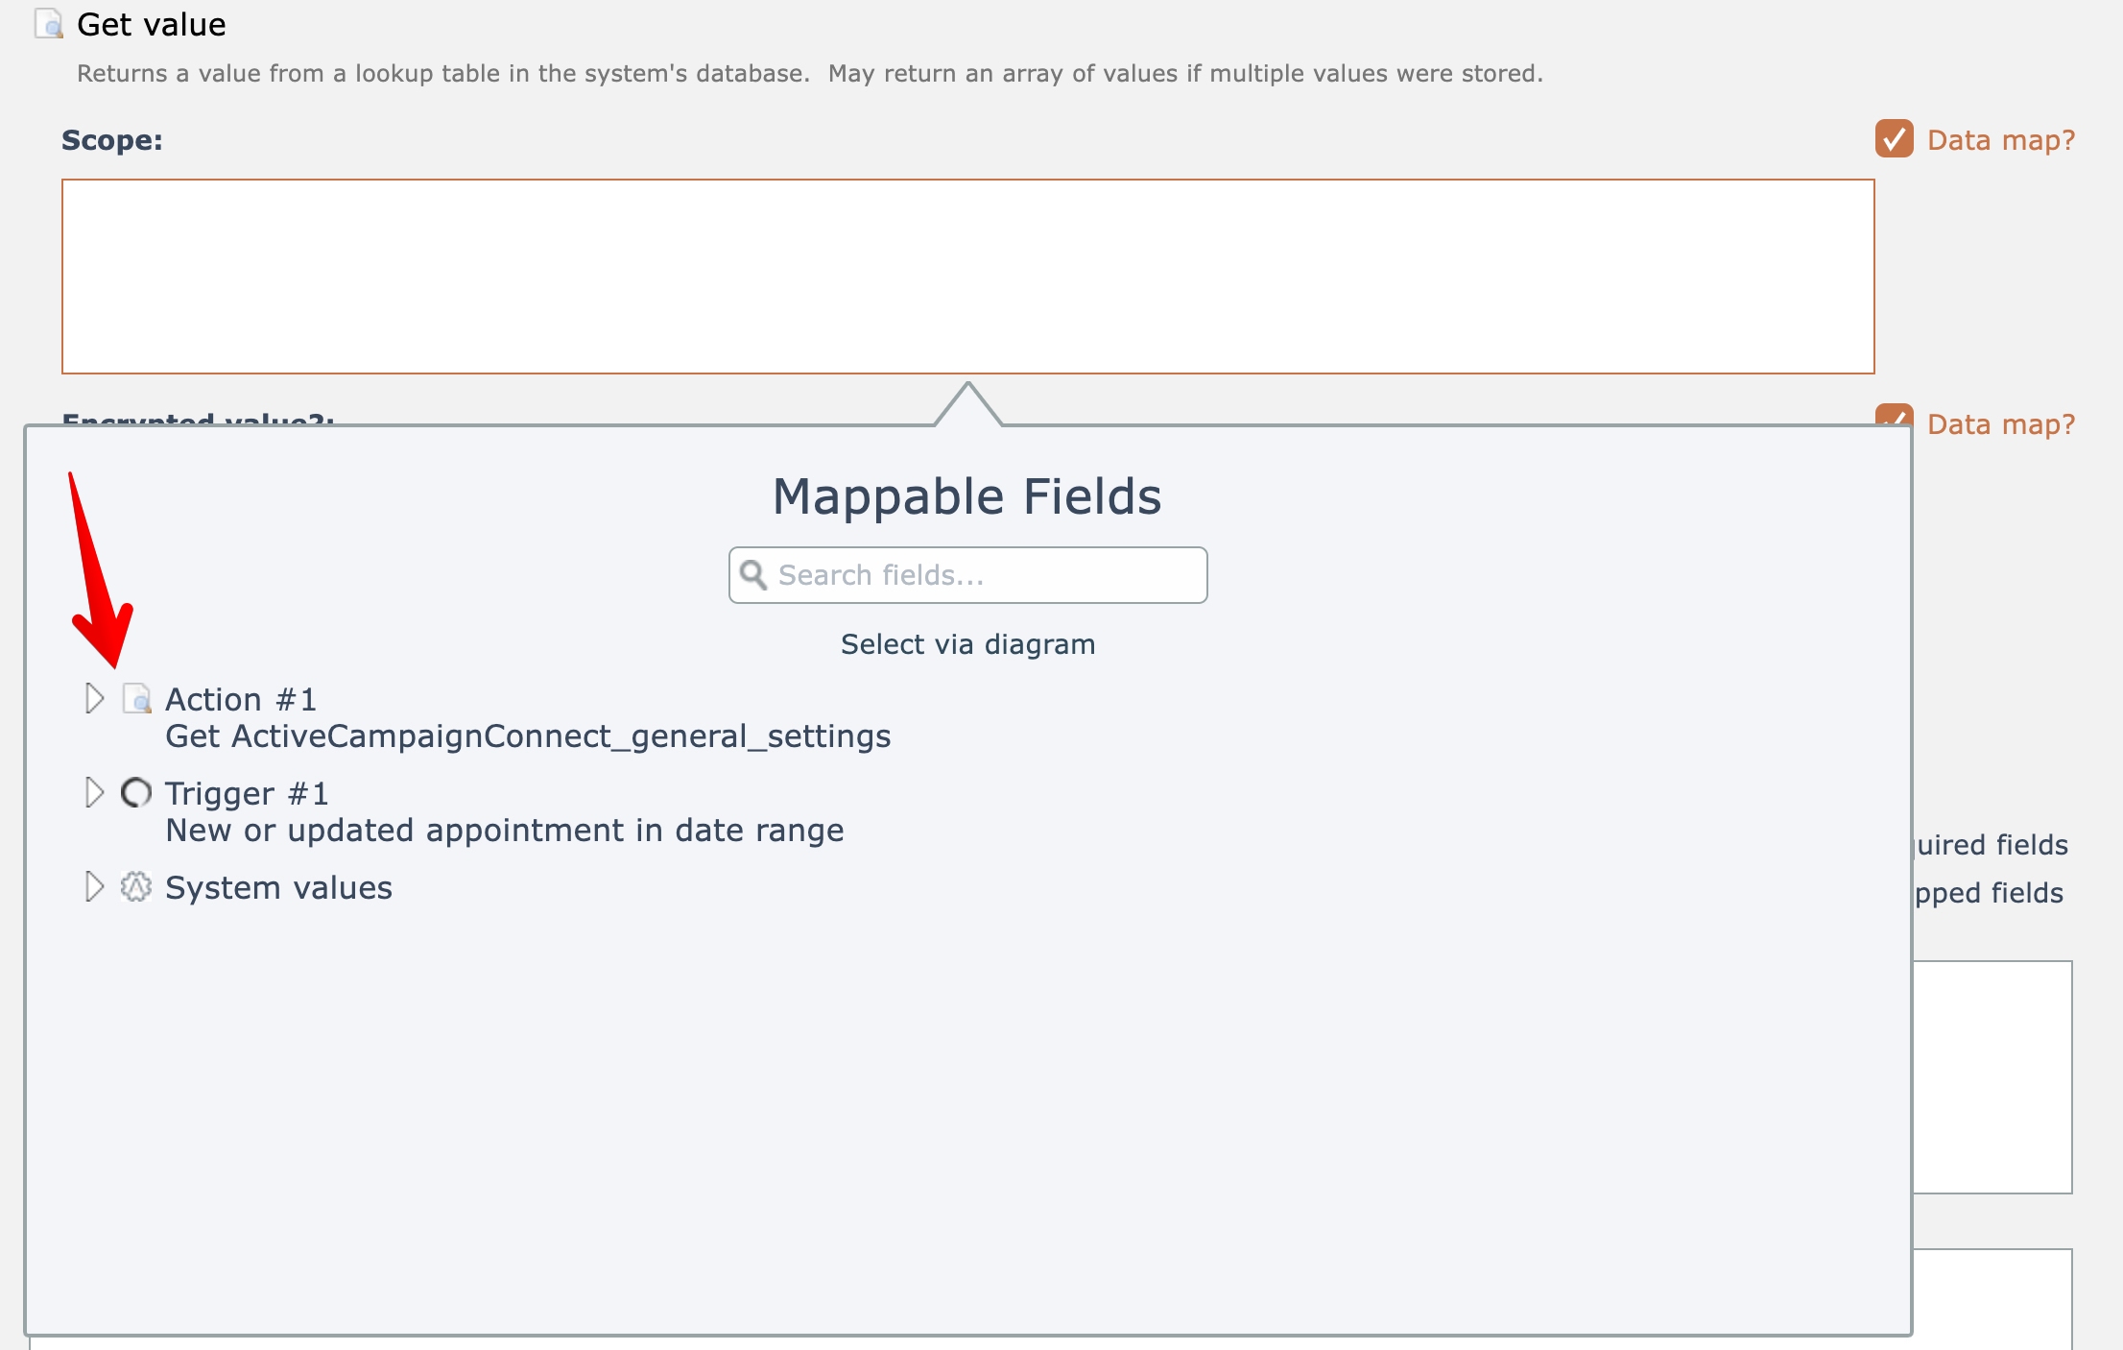Expand the System values node
Viewport: 2123px width, 1350px height.
coord(94,887)
